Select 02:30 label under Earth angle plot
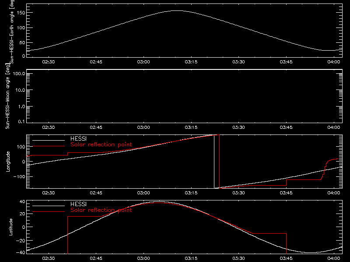Viewport: 350px width, 262px height. [x=49, y=62]
